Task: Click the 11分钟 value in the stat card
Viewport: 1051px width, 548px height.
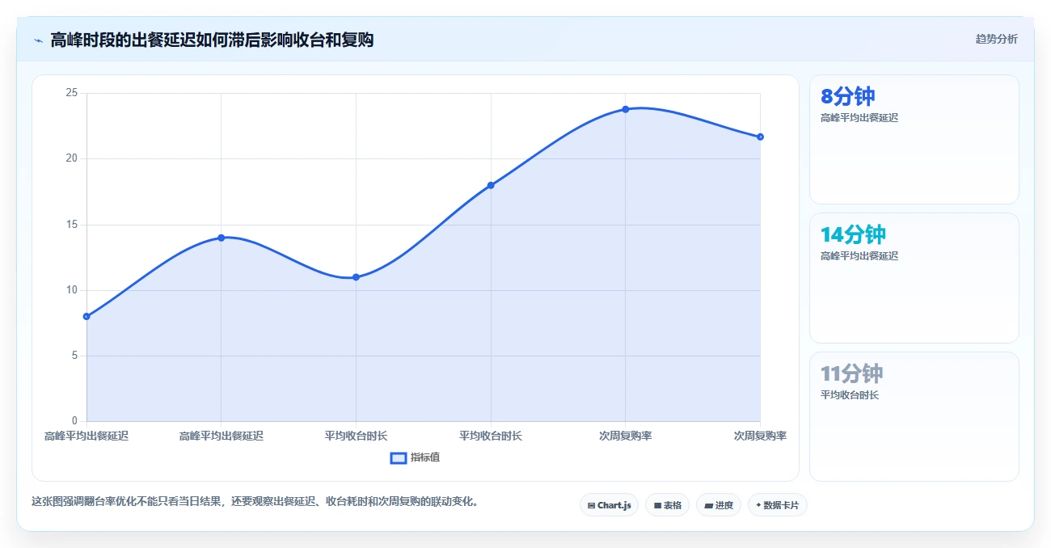Action: pyautogui.click(x=851, y=373)
